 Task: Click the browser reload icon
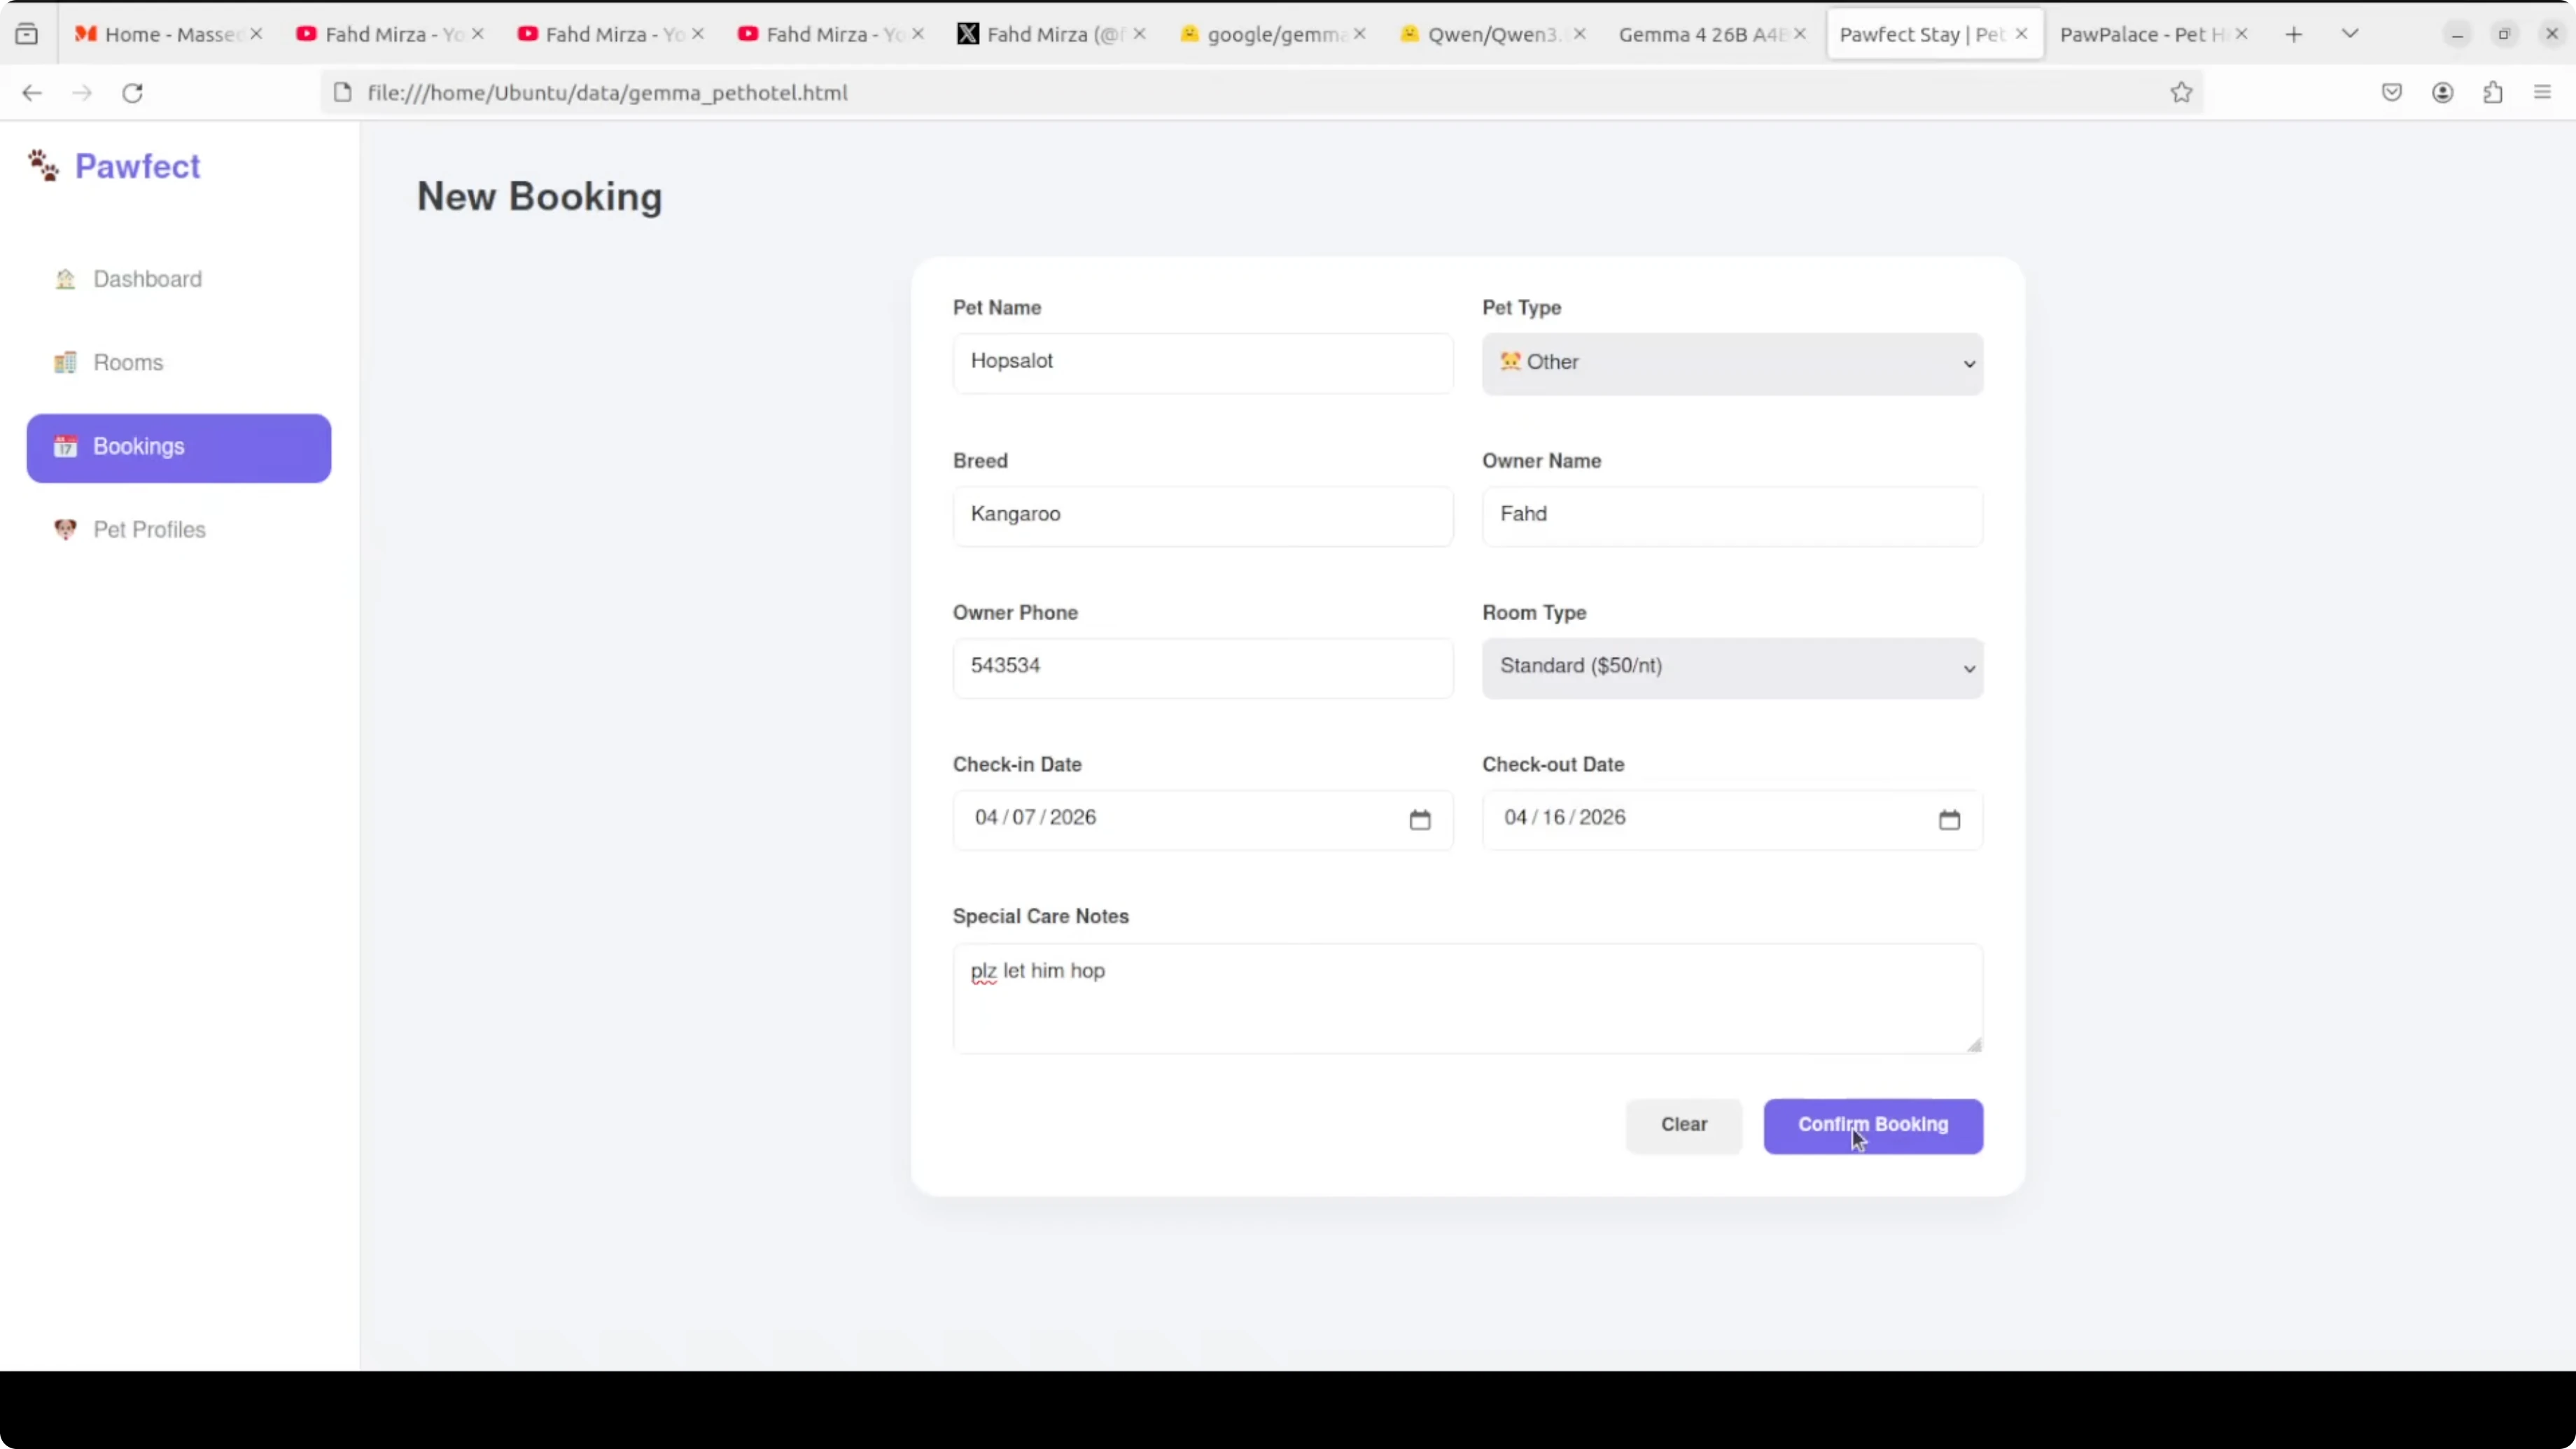(x=132, y=93)
